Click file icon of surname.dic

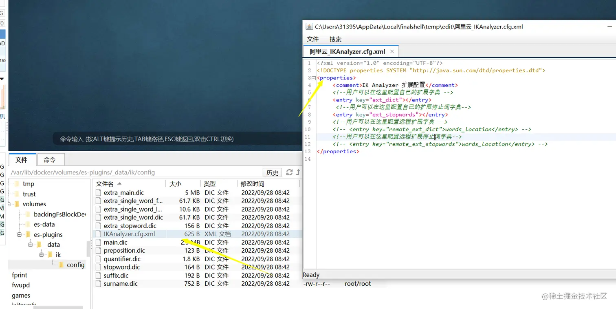click(98, 283)
